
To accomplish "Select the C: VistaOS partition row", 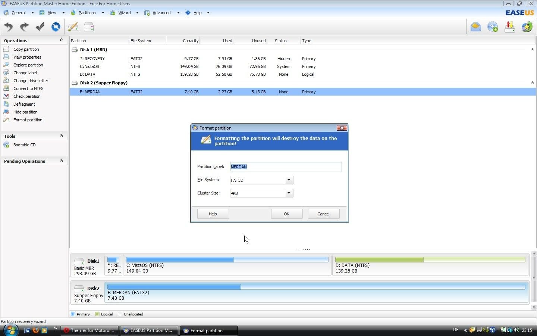I will [x=303, y=66].
